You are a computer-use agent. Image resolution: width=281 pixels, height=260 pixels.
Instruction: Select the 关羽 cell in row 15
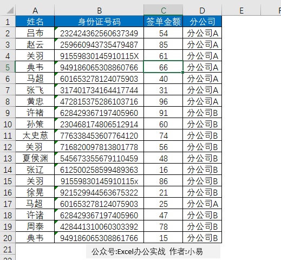coord(35,181)
